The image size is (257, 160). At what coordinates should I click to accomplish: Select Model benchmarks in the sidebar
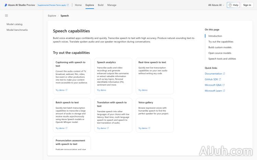click(x=17, y=30)
